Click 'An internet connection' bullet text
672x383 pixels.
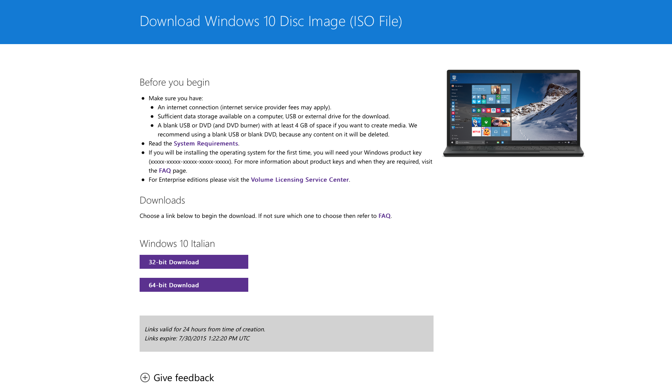[x=245, y=107]
